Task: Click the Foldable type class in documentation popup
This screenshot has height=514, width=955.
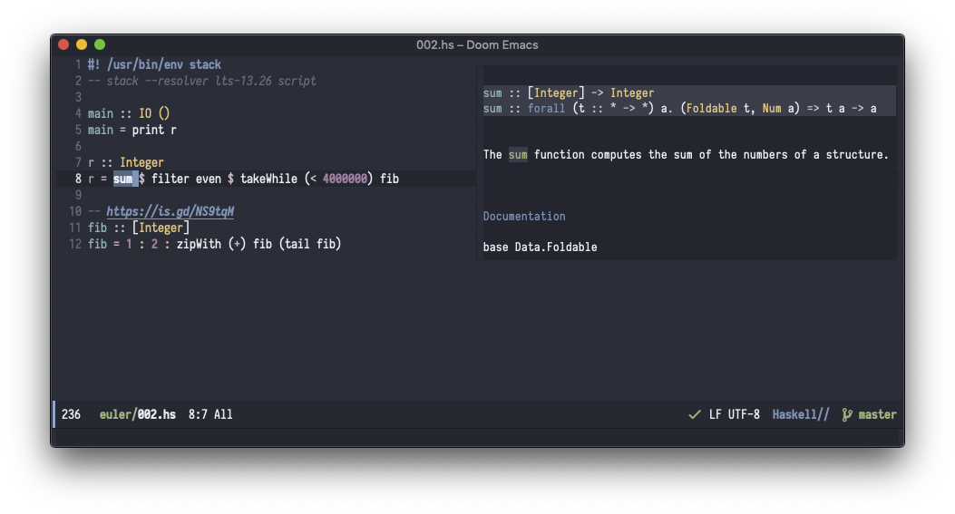Action: 717,108
